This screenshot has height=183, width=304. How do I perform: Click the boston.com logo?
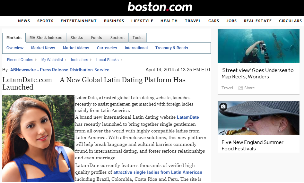160,7
